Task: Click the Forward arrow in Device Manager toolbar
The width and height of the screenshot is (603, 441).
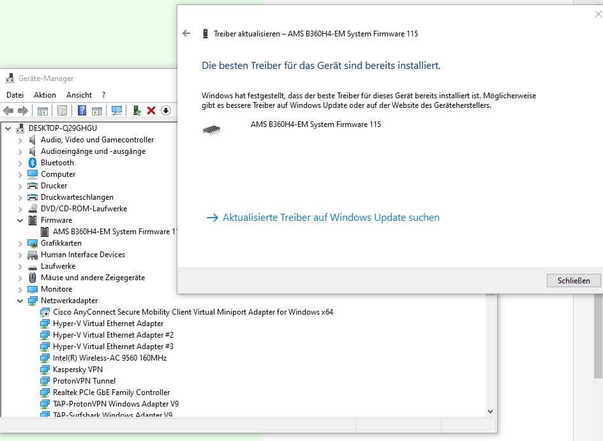Action: tap(23, 111)
